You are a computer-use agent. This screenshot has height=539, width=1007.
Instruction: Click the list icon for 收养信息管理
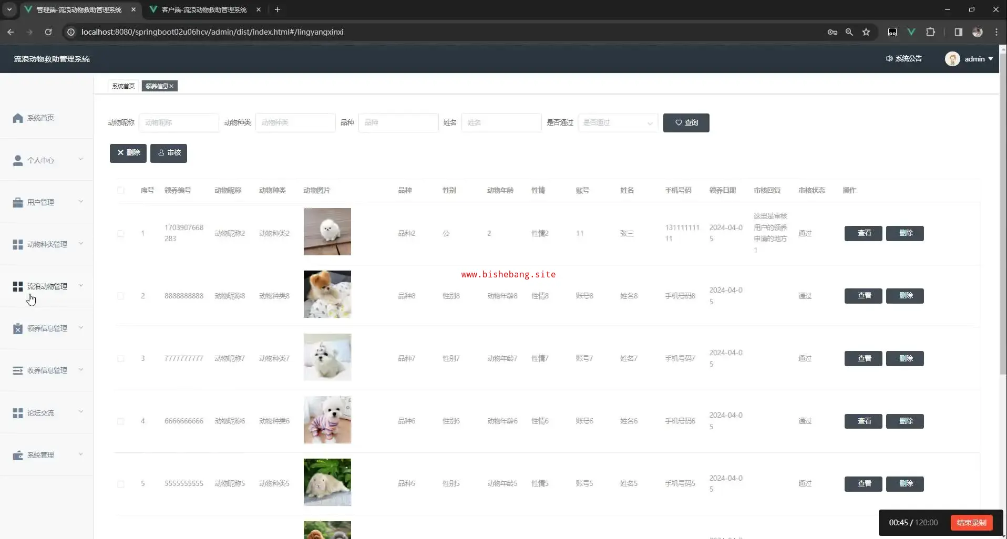pos(18,370)
